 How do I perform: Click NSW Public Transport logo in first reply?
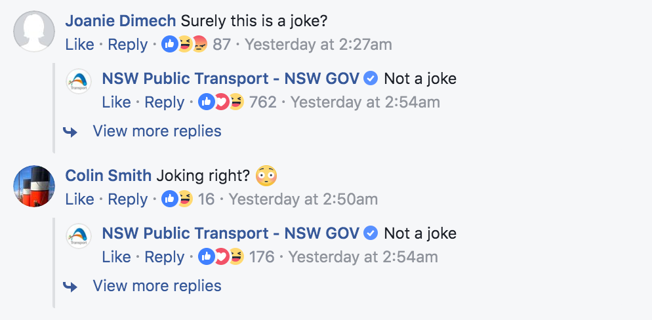79,81
